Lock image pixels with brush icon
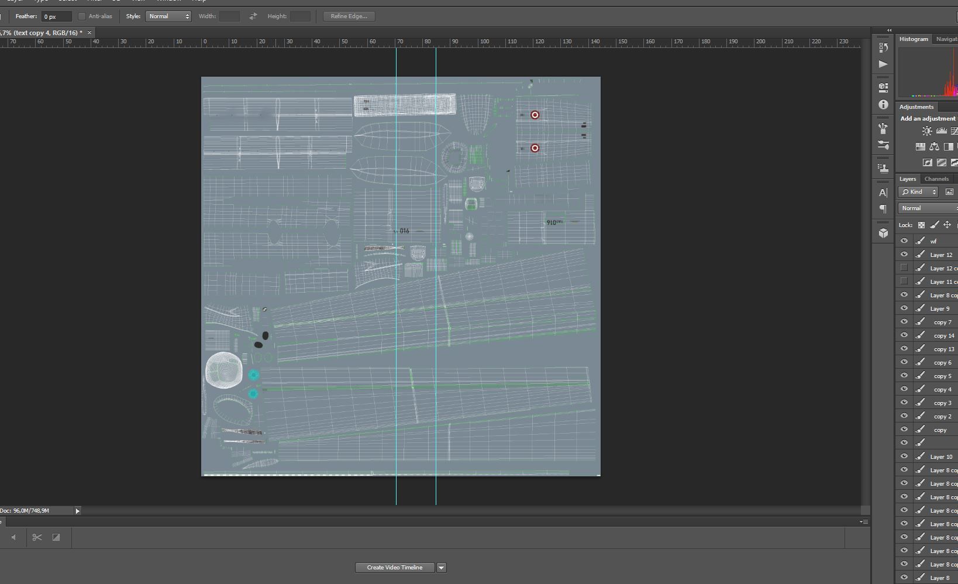 click(x=934, y=225)
